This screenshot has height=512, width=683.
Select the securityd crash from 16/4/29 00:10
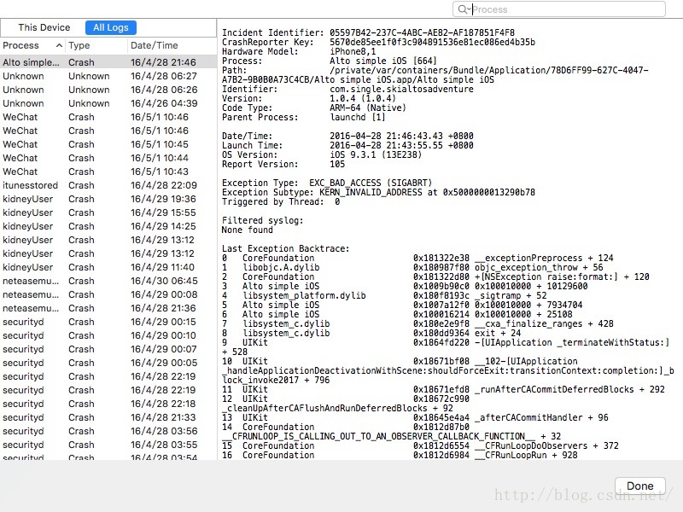tap(108, 335)
